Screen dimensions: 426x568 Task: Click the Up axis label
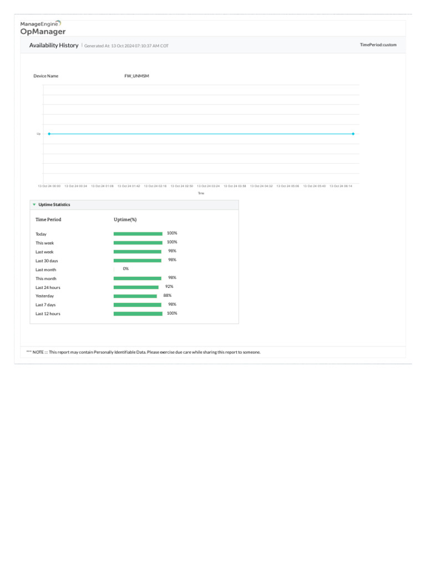[x=38, y=134]
